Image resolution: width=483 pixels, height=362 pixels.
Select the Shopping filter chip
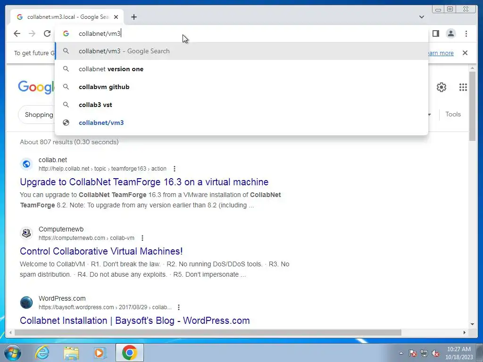(x=37, y=115)
